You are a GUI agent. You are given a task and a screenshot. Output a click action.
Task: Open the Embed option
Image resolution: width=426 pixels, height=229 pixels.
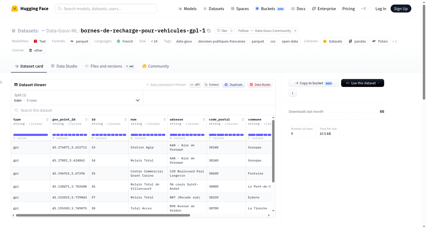point(211,85)
